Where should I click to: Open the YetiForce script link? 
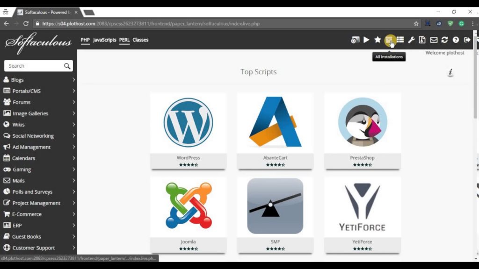coord(363,241)
